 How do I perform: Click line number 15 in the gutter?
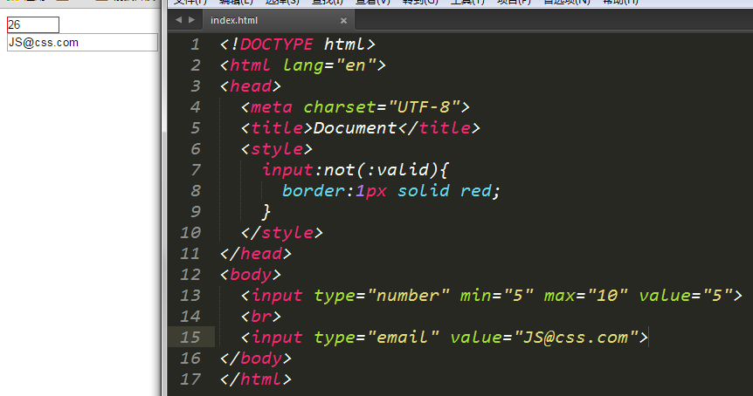[x=190, y=338]
